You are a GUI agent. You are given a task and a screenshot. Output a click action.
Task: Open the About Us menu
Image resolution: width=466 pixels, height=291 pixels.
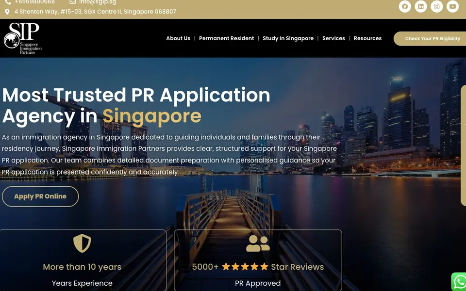pos(178,38)
